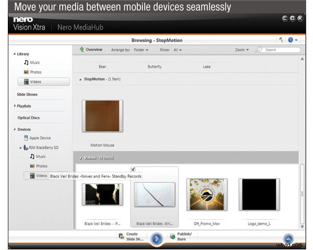Collapse the RIM BlackBerry SD node
This screenshot has height=250, width=313.
[20, 148]
